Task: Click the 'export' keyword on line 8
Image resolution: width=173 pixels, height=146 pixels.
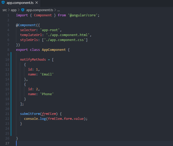Action: (22, 50)
